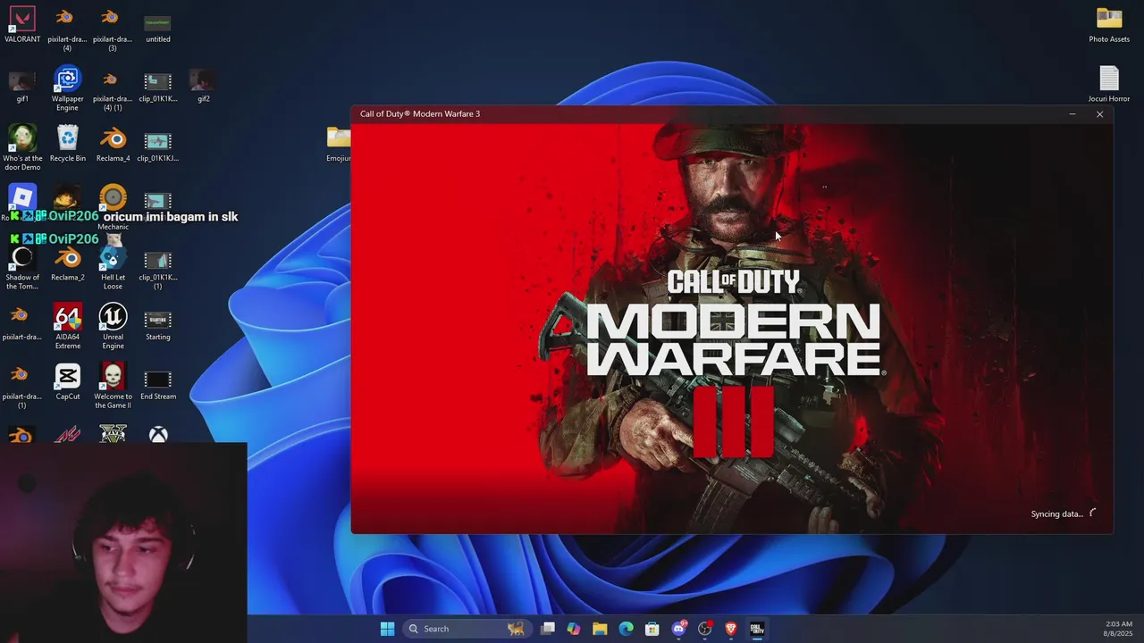1144x643 pixels.
Task: Open the VALORANT desktop shortcut
Action: pos(22,25)
